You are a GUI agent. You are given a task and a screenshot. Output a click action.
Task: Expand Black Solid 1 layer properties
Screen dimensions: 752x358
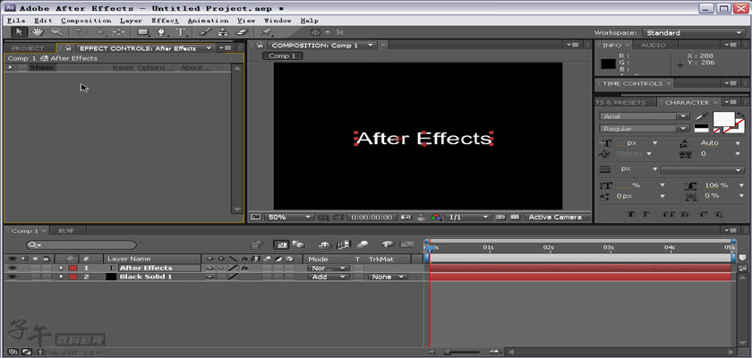[61, 277]
